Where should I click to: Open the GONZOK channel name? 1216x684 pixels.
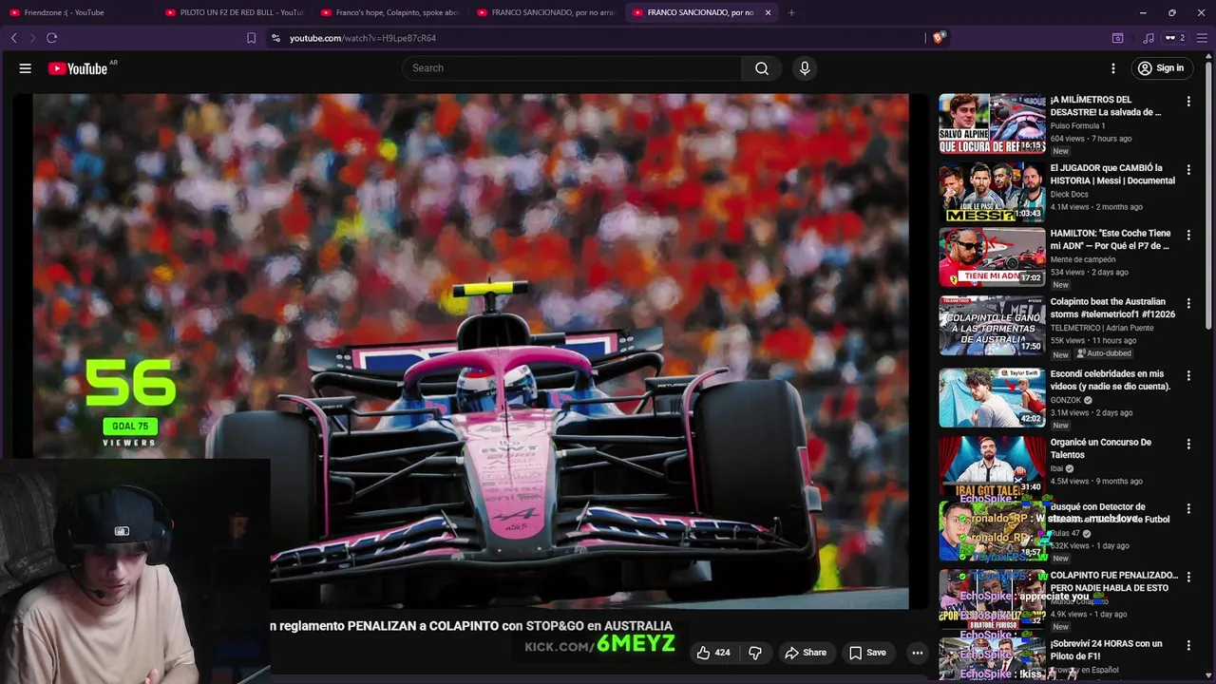pos(1066,400)
